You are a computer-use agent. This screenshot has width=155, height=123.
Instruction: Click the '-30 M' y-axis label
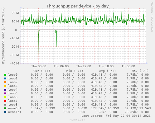tap(15, 55)
